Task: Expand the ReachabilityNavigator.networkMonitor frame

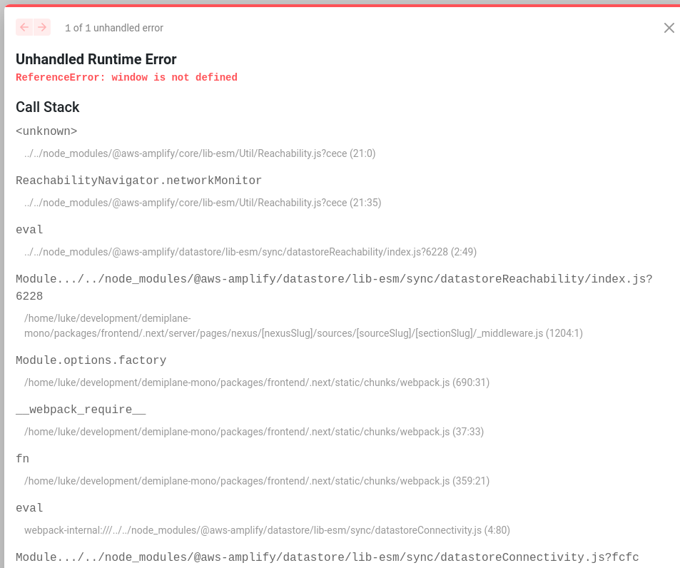Action: (x=138, y=181)
